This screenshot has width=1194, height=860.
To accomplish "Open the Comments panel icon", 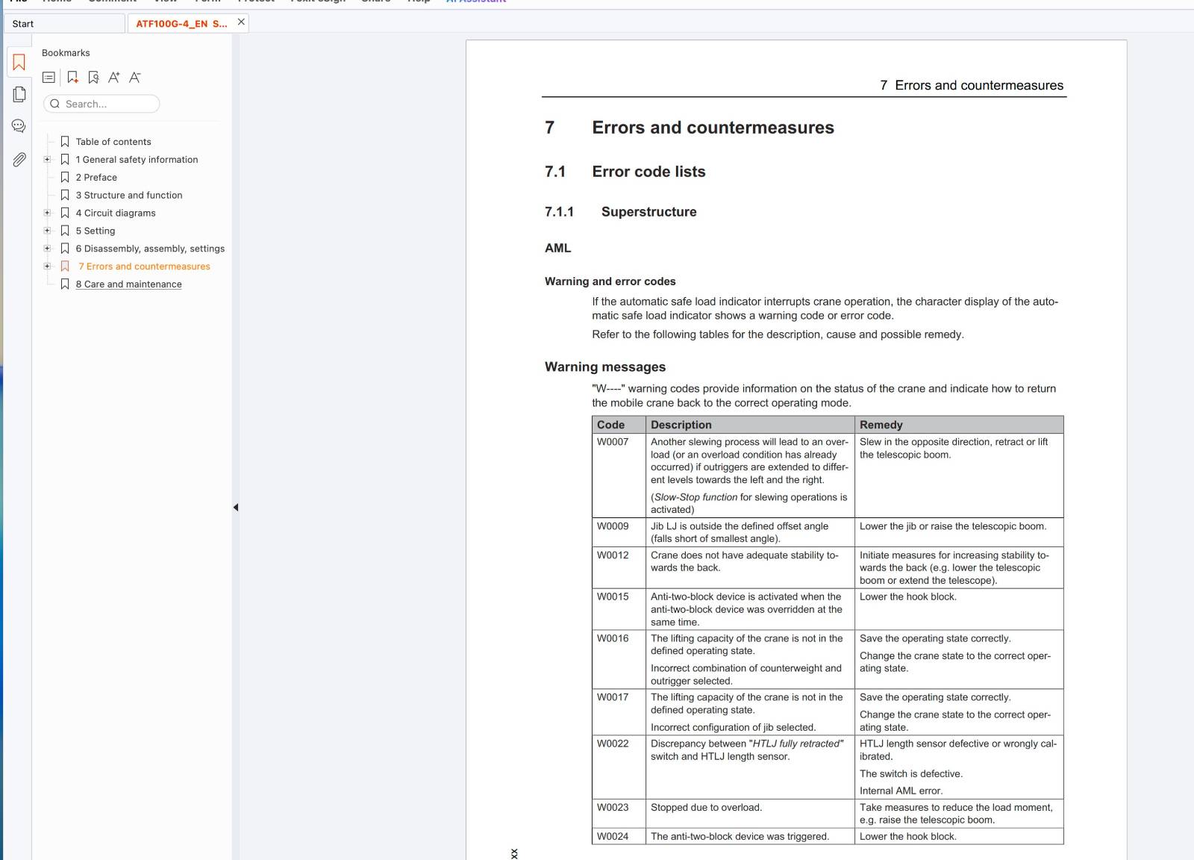I will [x=19, y=126].
